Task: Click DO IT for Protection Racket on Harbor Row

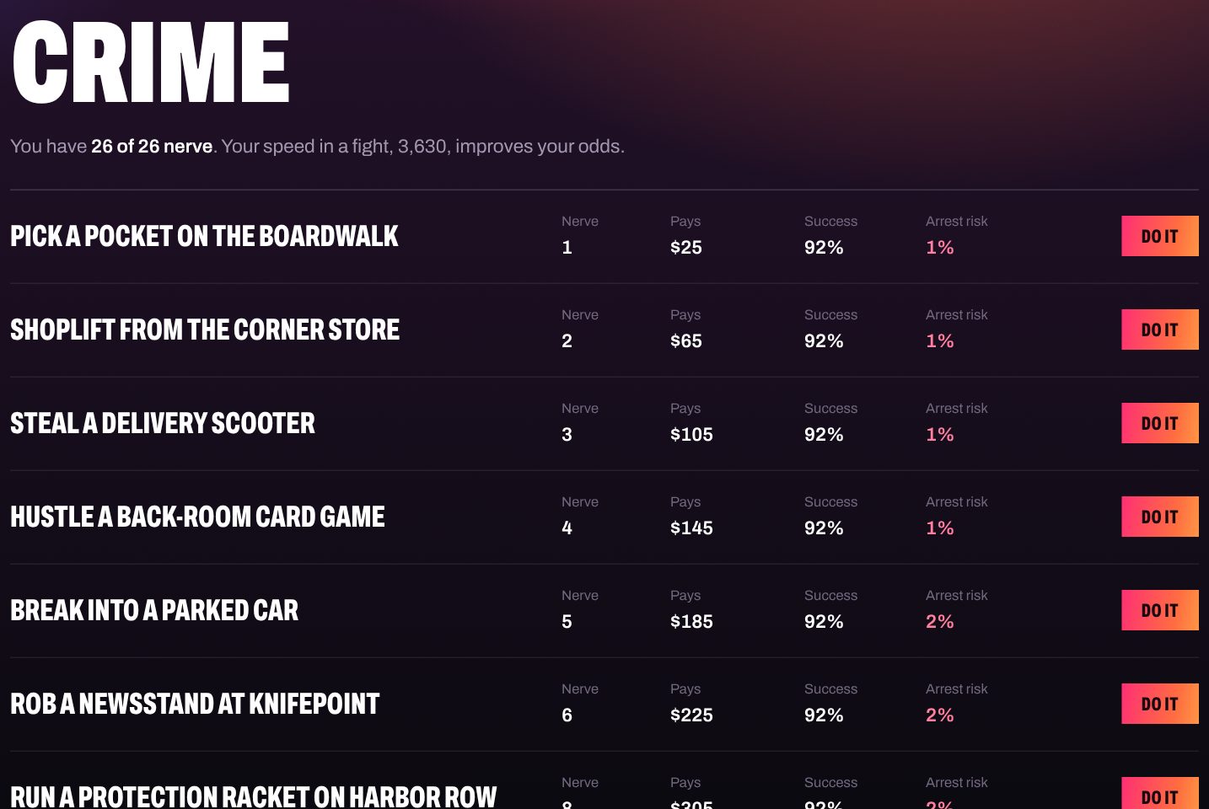Action: tap(1159, 793)
